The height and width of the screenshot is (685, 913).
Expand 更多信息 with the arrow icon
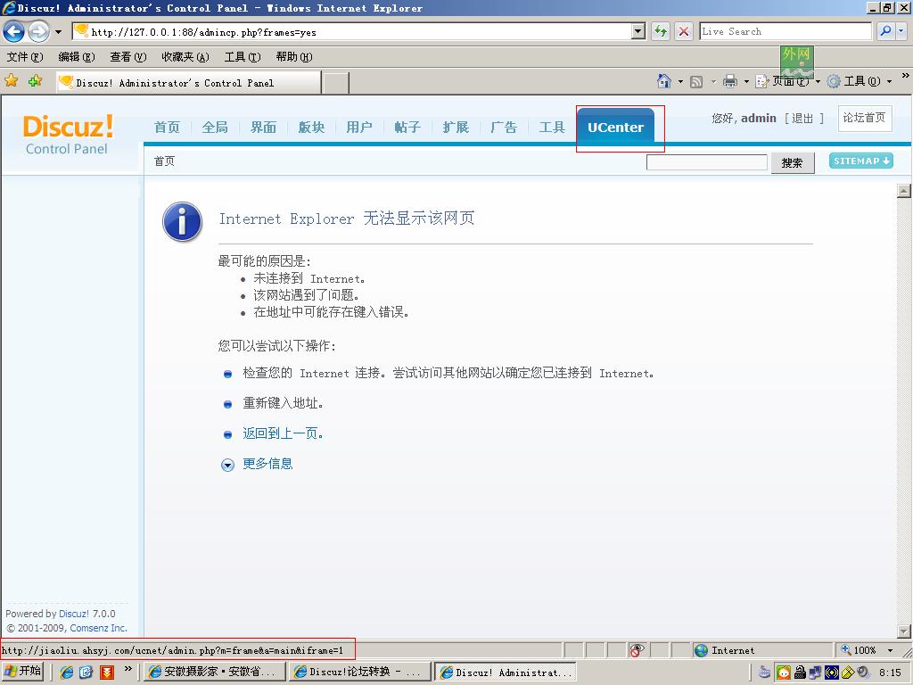[x=227, y=464]
